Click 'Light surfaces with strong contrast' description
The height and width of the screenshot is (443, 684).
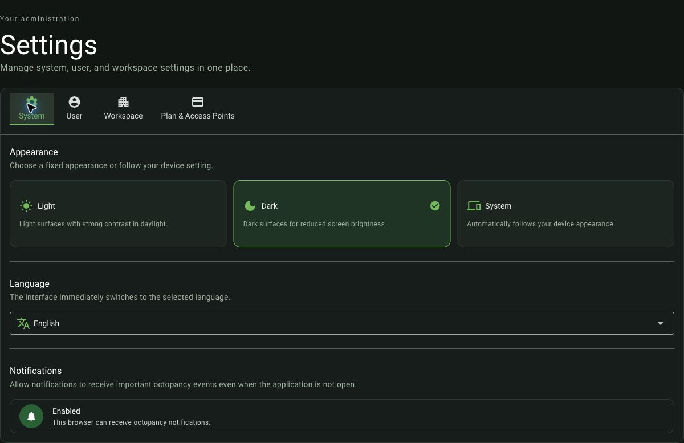tap(93, 224)
